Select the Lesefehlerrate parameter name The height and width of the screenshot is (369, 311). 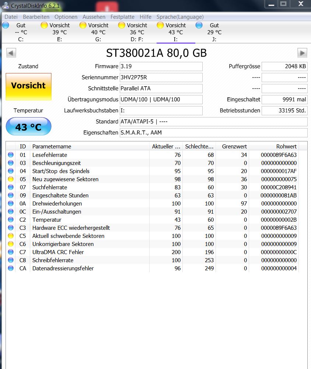[x=50, y=155]
